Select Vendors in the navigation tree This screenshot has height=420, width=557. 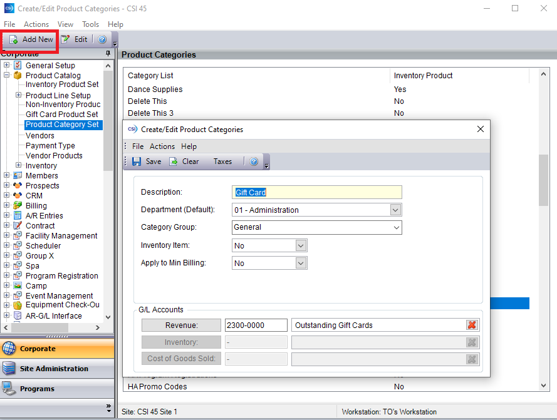pyautogui.click(x=40, y=136)
